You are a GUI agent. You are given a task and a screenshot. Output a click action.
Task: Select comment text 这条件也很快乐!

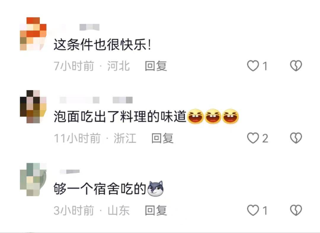pyautogui.click(x=103, y=44)
